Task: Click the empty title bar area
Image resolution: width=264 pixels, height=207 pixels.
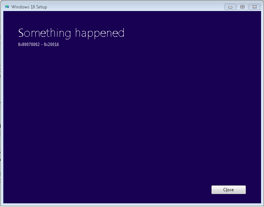Action: pos(135,7)
